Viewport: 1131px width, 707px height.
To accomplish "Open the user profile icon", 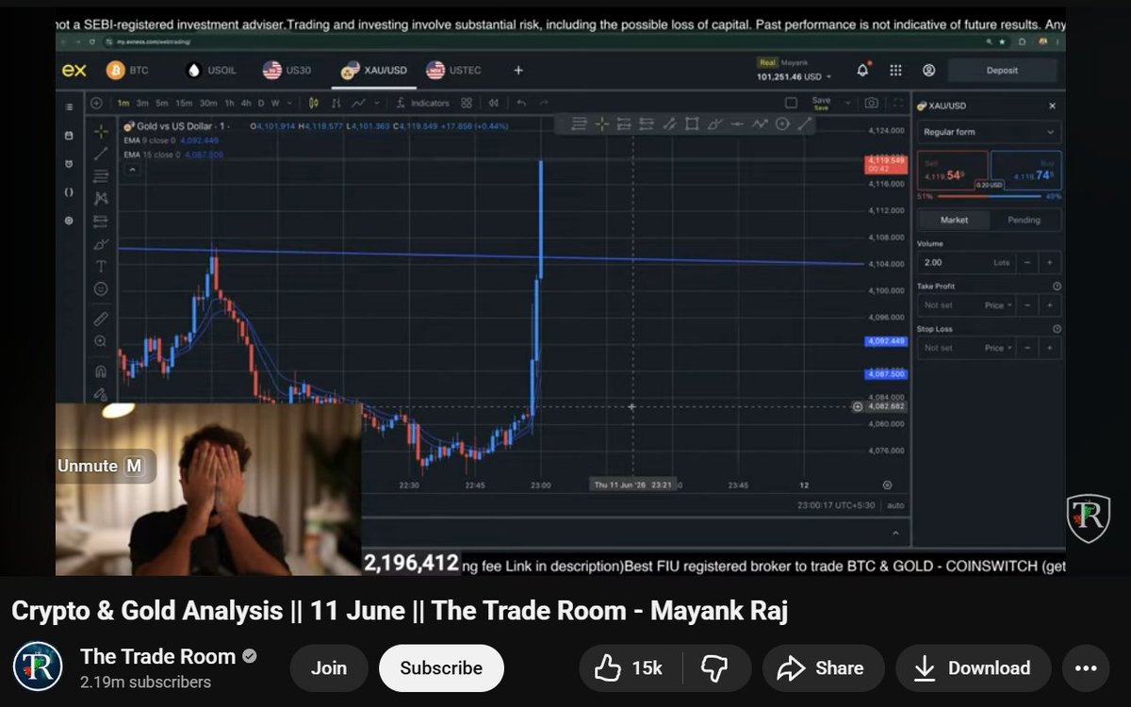I will pos(928,71).
